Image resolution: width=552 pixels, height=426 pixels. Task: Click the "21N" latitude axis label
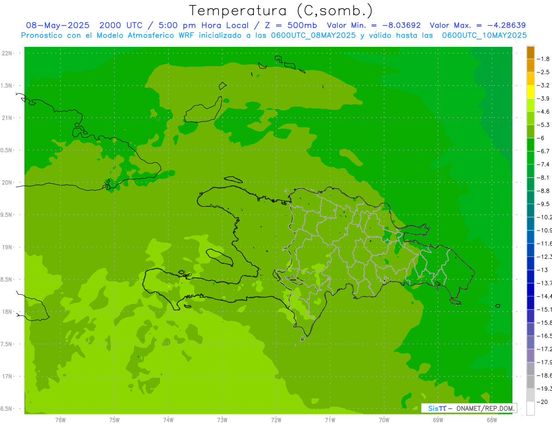(7, 118)
